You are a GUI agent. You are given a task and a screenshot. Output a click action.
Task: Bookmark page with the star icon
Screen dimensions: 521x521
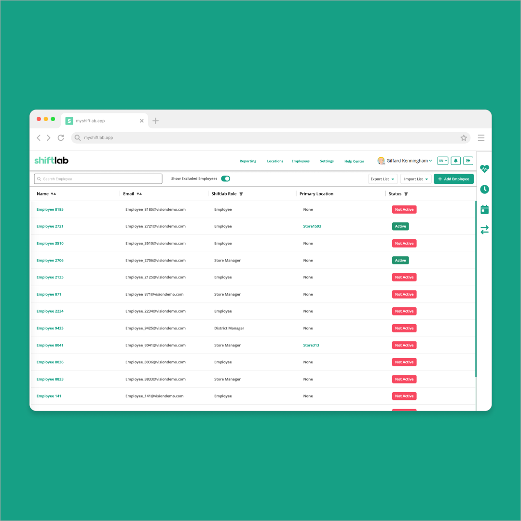pyautogui.click(x=464, y=138)
